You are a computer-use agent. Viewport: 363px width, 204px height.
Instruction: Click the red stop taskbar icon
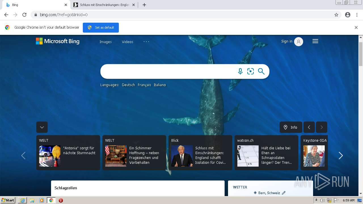(x=61, y=200)
